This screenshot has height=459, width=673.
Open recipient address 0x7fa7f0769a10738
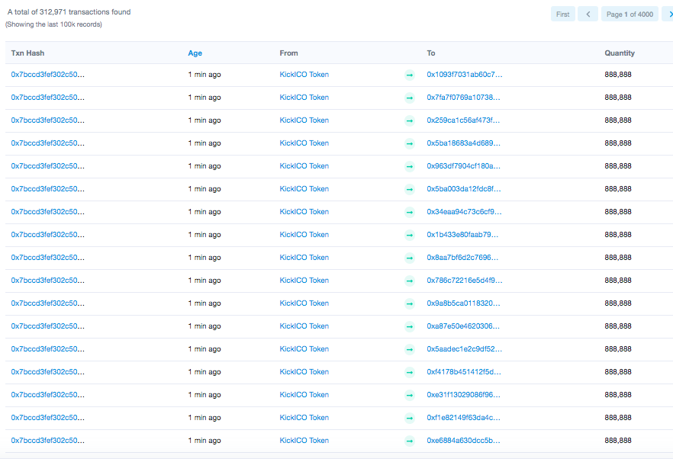(x=463, y=98)
